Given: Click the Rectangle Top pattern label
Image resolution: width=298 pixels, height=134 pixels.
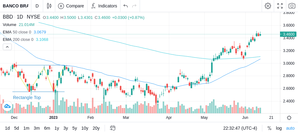Looking at the screenshot, I should [27, 97].
